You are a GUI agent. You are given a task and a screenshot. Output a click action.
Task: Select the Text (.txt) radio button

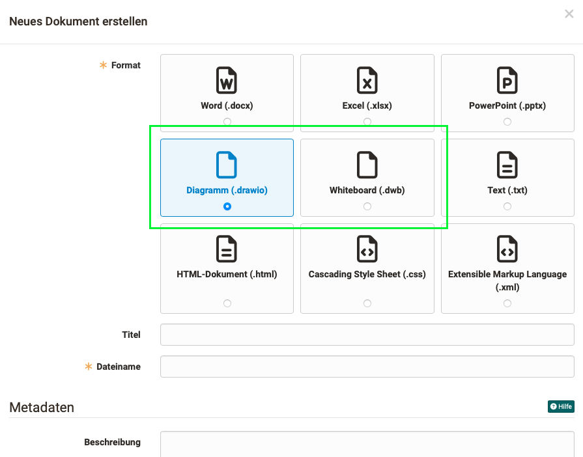pos(507,206)
